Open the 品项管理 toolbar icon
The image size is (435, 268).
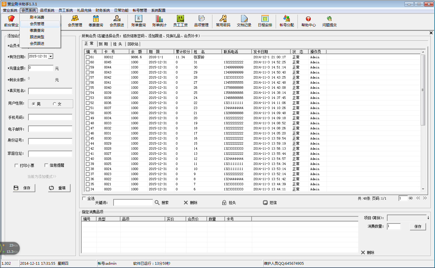(x=201, y=21)
